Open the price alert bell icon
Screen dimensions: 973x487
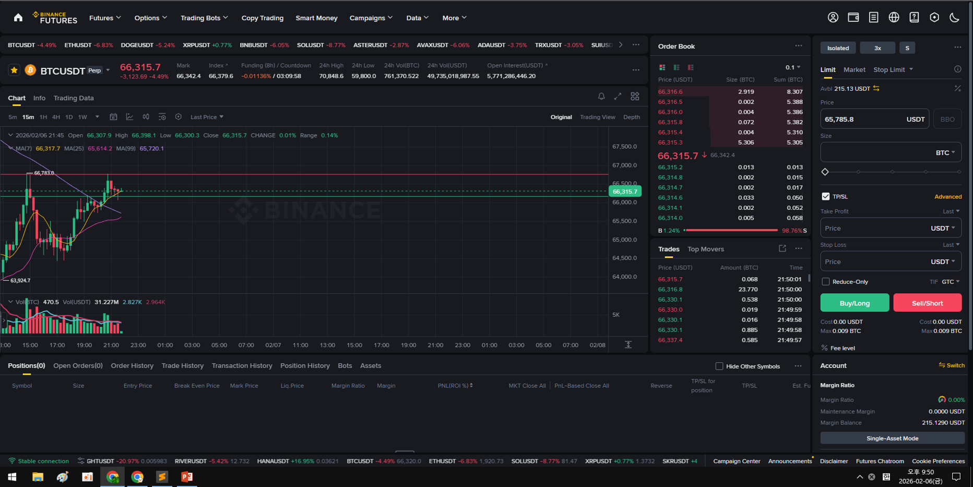[601, 97]
